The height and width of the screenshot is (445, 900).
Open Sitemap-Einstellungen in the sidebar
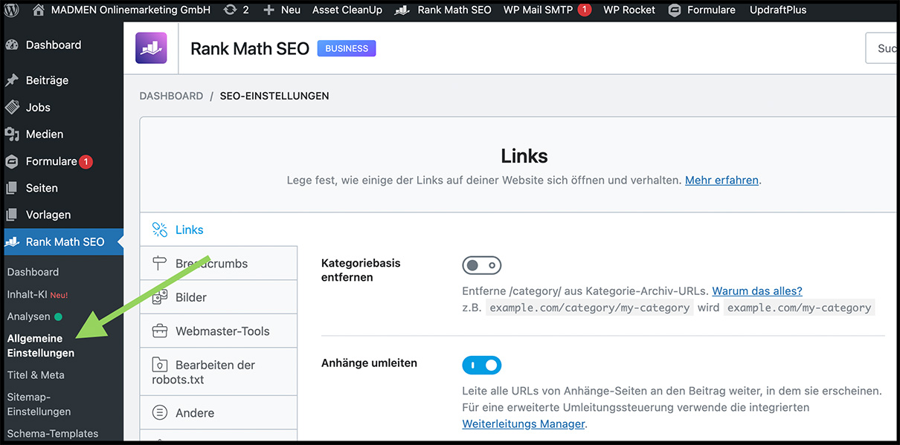[x=39, y=404]
